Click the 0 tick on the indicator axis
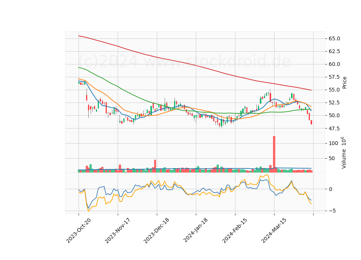This screenshot has width=361, height=260. point(331,189)
